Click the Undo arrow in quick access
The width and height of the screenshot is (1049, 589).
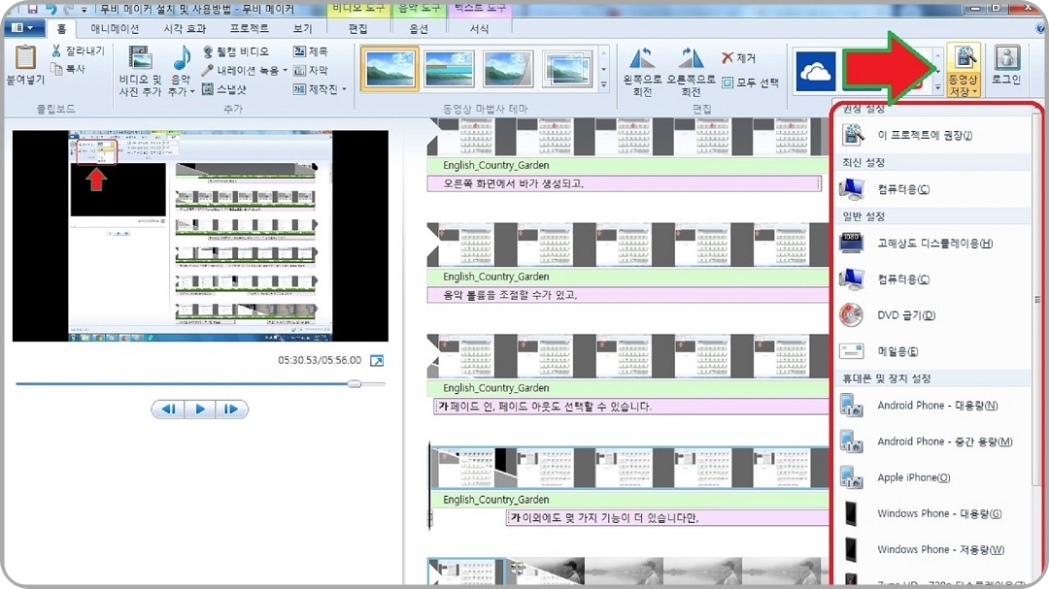[x=51, y=10]
